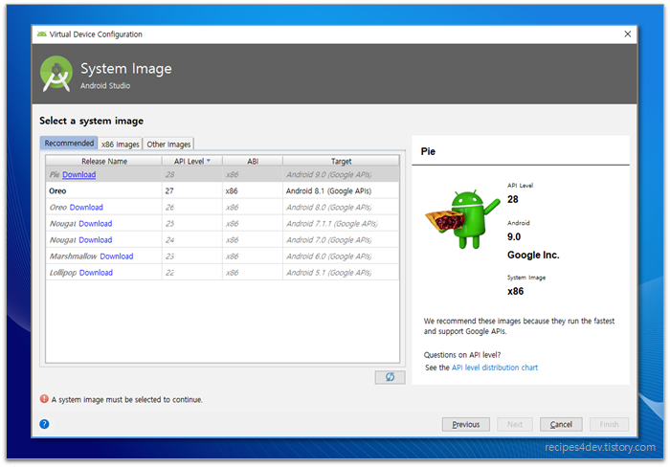Viewport: 670px width, 468px height.
Task: Click the Previous button
Action: point(466,424)
